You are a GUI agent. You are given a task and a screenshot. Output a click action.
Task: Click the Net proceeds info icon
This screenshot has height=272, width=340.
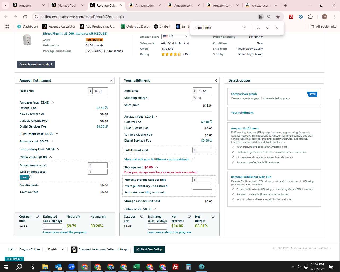click(189, 216)
